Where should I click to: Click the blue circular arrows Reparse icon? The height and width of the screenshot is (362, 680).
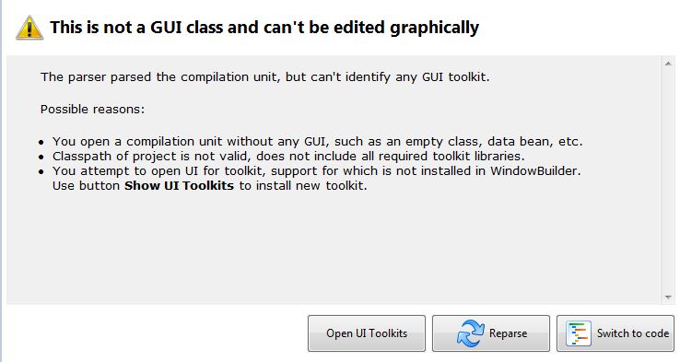pyautogui.click(x=470, y=333)
